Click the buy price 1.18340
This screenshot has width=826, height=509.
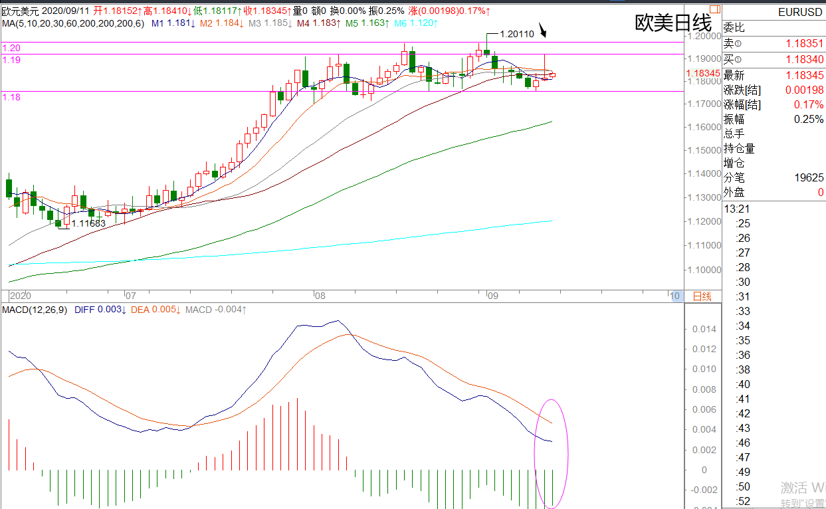pos(804,59)
